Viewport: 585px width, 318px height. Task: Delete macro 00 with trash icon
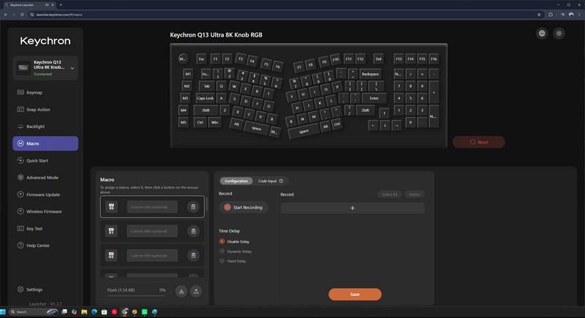(x=193, y=207)
